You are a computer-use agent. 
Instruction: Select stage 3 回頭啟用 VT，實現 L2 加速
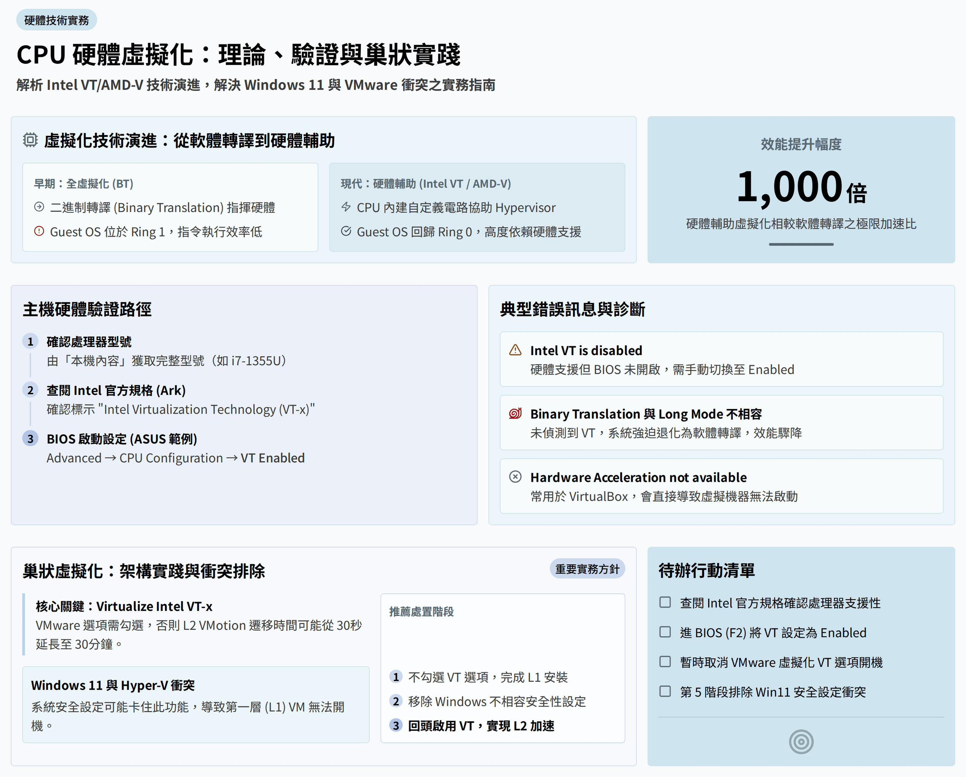coord(481,725)
